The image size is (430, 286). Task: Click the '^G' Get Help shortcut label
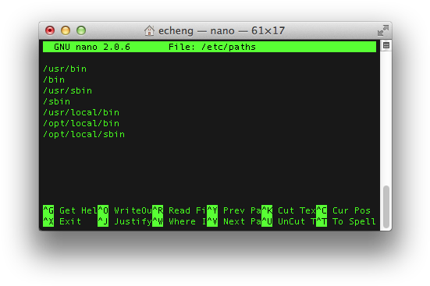pos(48,210)
